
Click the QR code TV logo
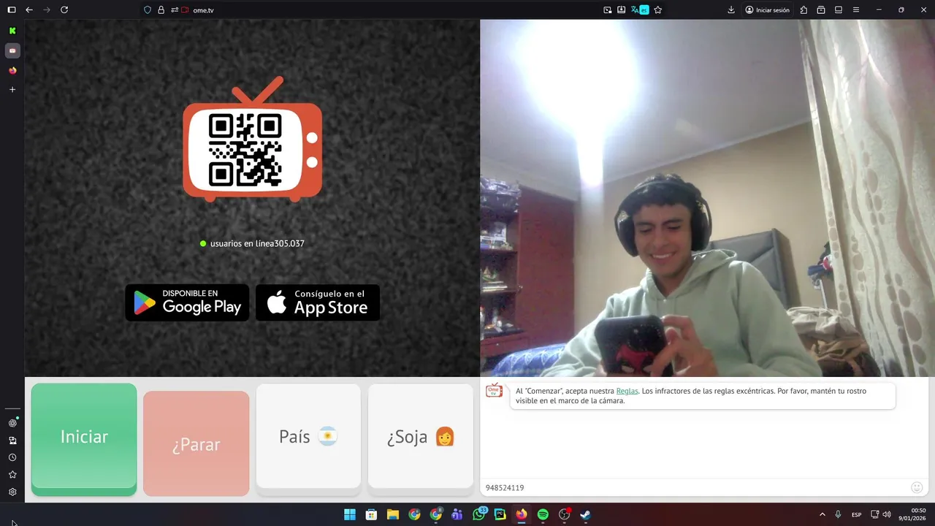[252, 139]
